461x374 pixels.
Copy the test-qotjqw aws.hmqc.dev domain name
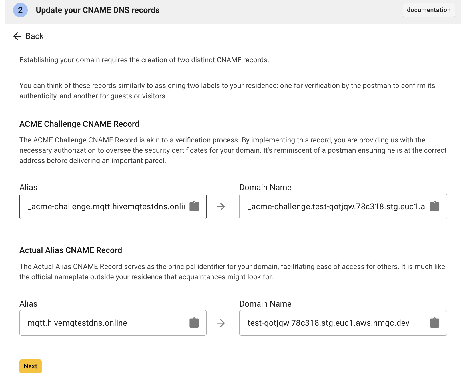click(435, 323)
